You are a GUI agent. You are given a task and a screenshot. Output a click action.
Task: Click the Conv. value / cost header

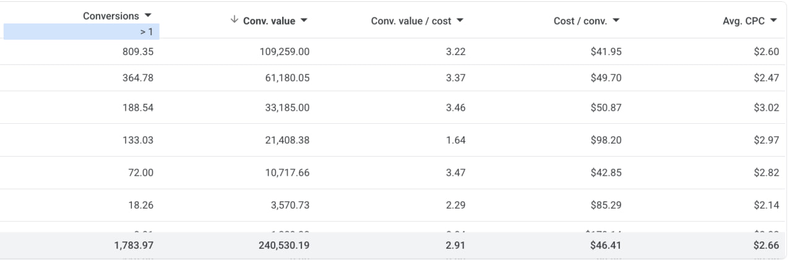(411, 21)
